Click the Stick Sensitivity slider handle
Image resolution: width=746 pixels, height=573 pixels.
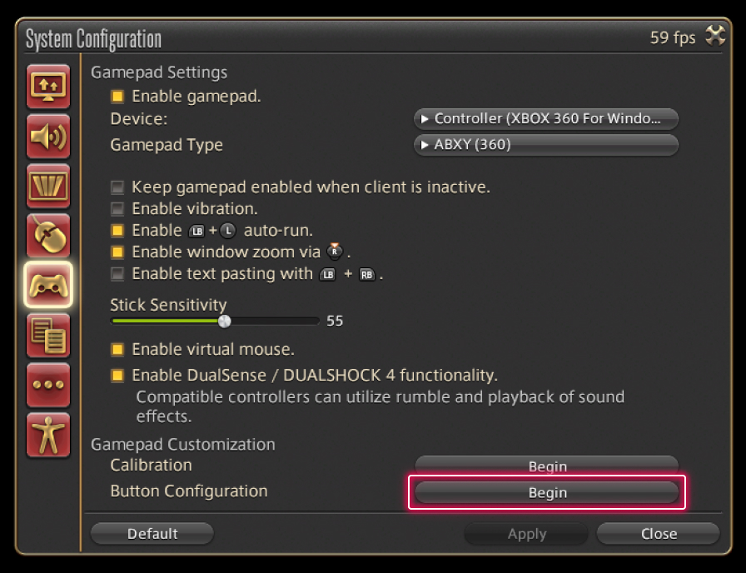[224, 321]
